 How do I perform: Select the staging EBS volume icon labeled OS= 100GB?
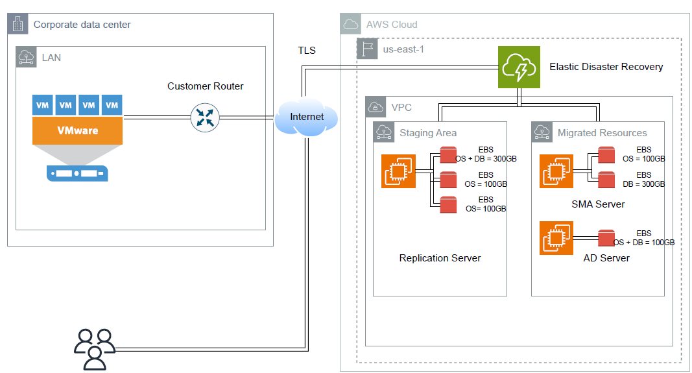[448, 205]
